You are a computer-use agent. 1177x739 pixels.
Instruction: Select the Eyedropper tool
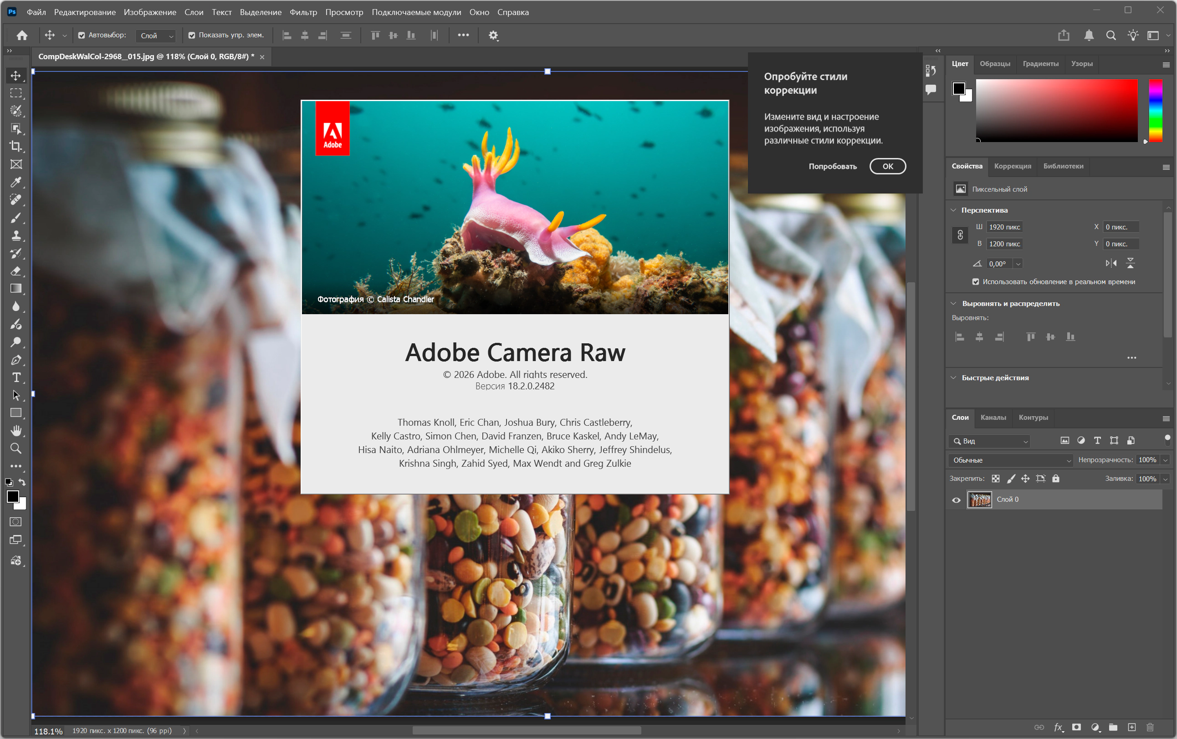(16, 182)
